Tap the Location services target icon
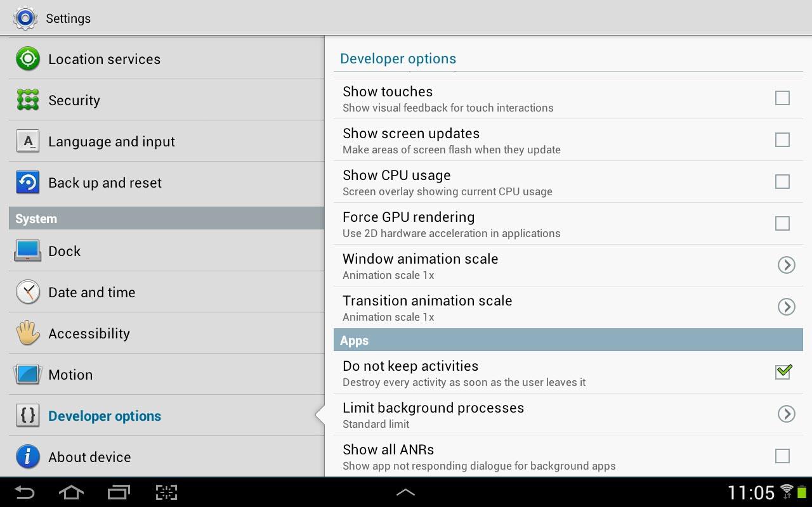 tap(28, 59)
